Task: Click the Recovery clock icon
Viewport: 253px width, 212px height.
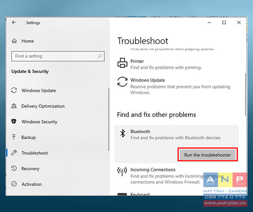Action: [14, 168]
